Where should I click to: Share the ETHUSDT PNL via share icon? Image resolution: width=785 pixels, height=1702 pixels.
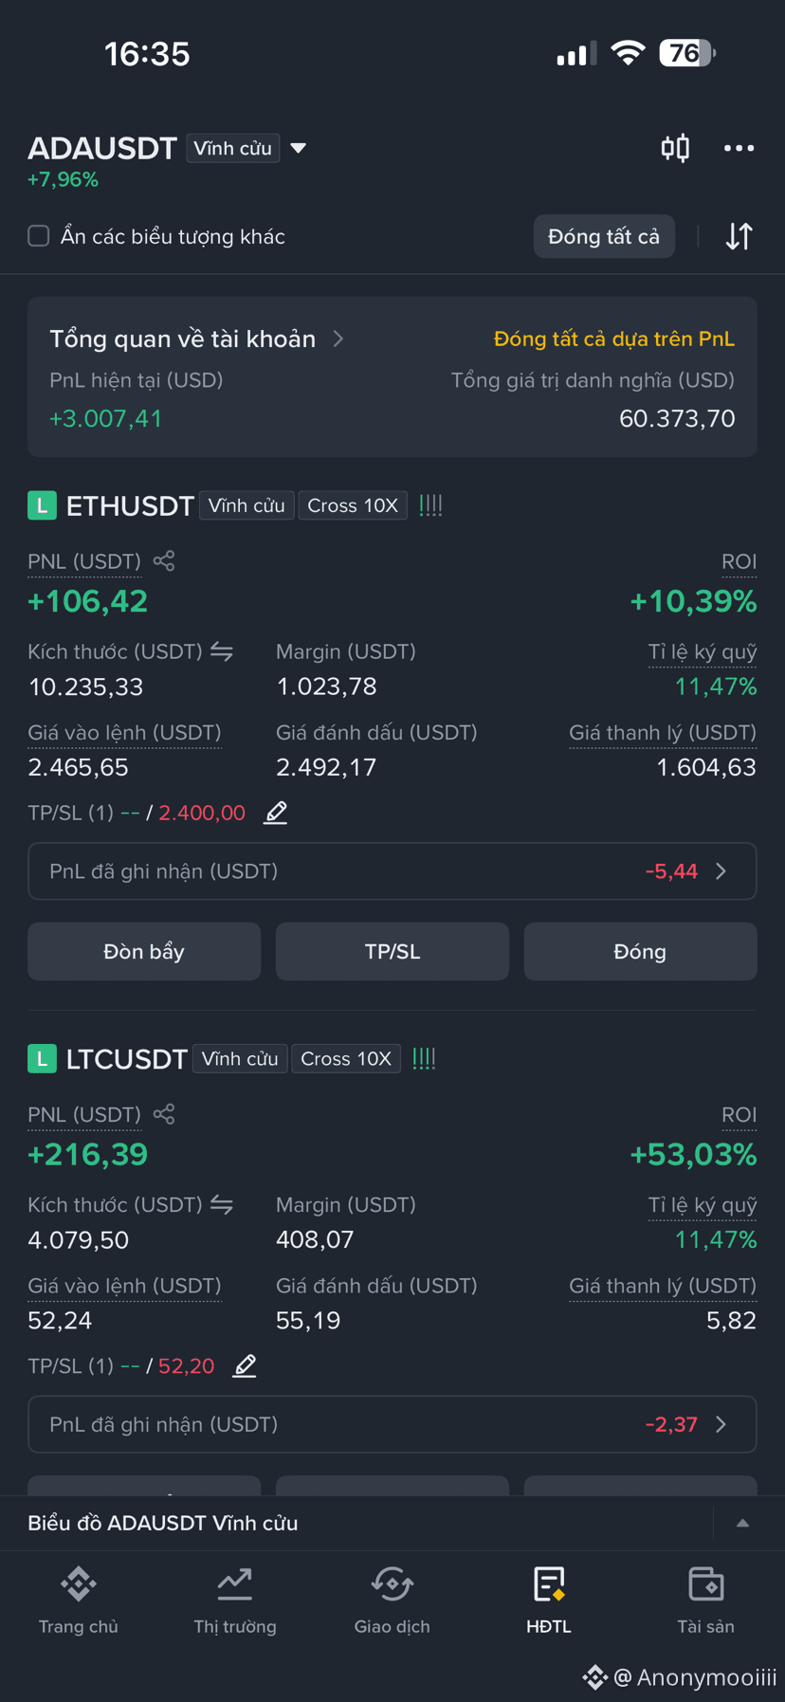(x=164, y=560)
